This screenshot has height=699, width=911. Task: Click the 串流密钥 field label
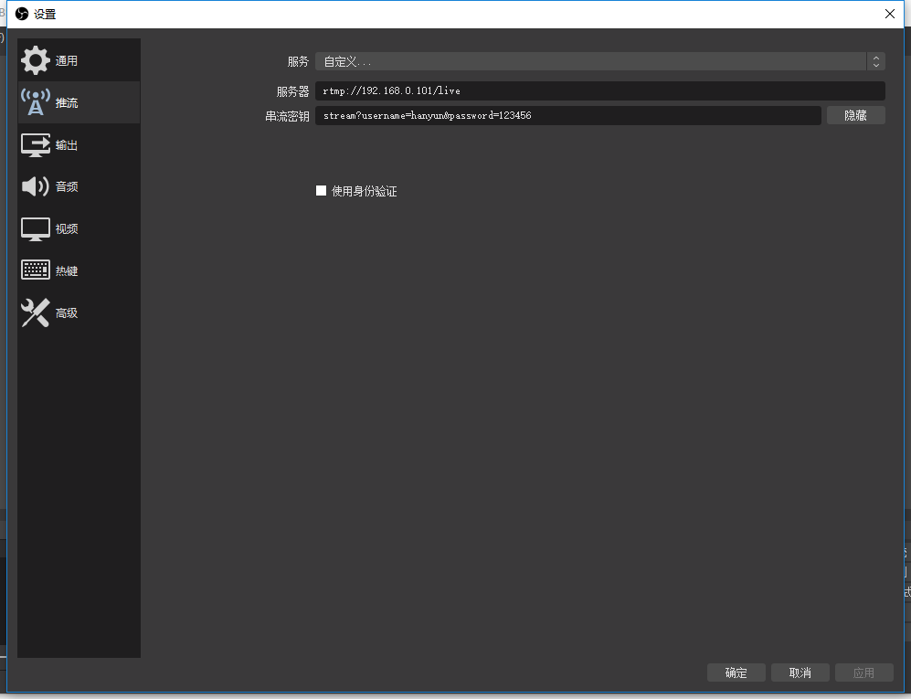pos(287,116)
